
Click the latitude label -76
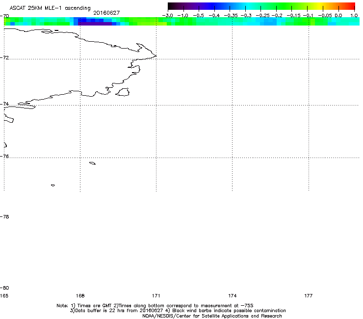click(x=4, y=157)
